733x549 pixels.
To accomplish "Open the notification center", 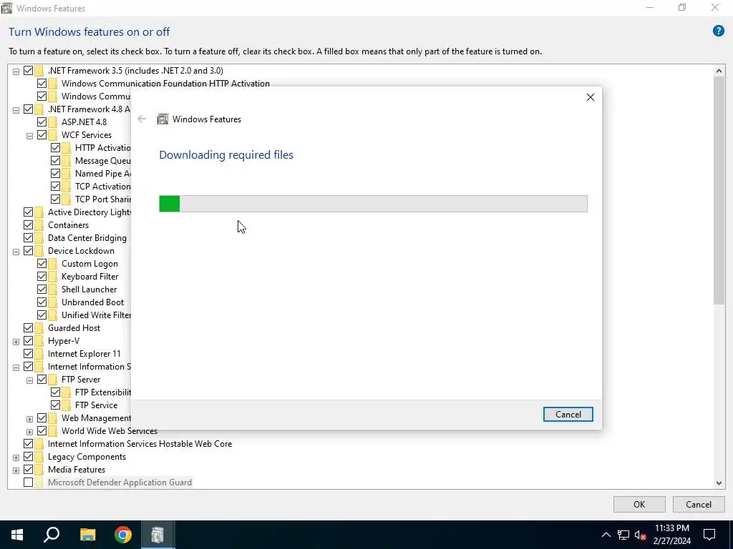I will pos(709,535).
